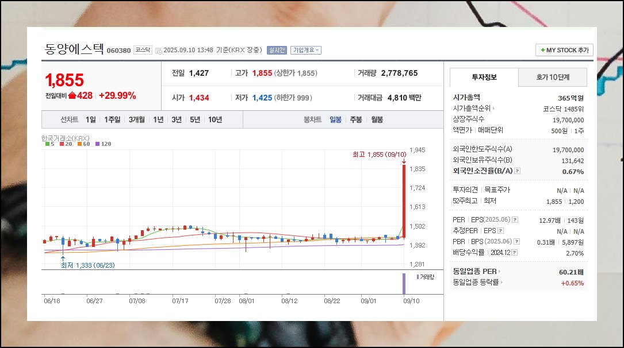Click help icon next to 추정PER EPS
This screenshot has height=348, width=624.
[x=500, y=230]
